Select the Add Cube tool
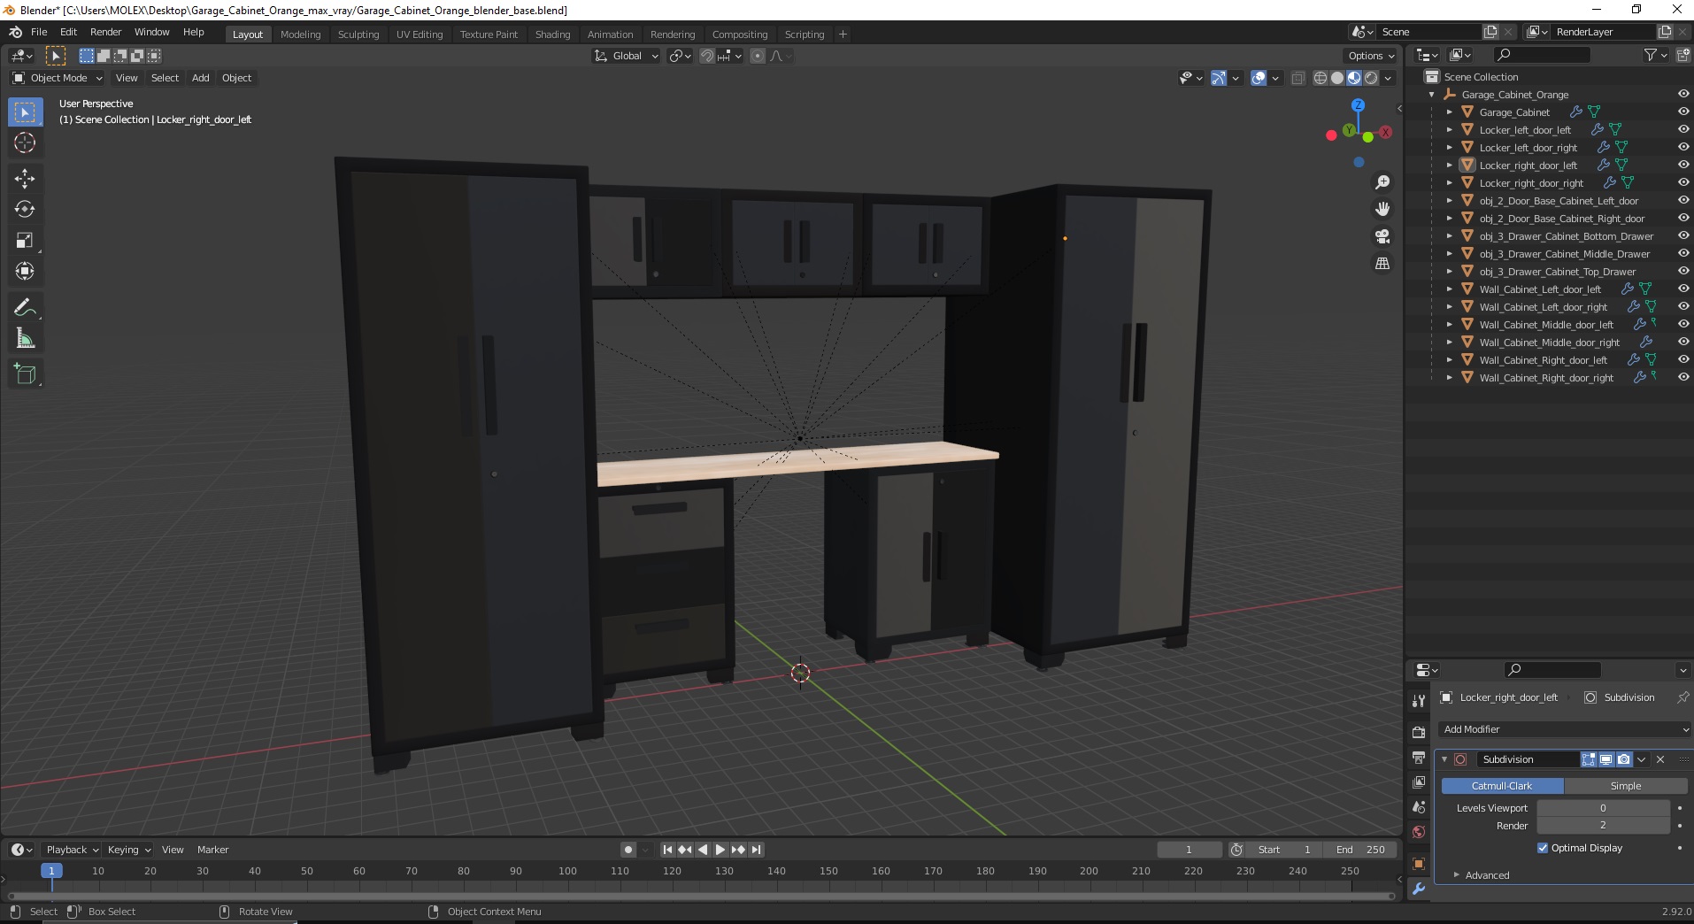 [x=25, y=373]
